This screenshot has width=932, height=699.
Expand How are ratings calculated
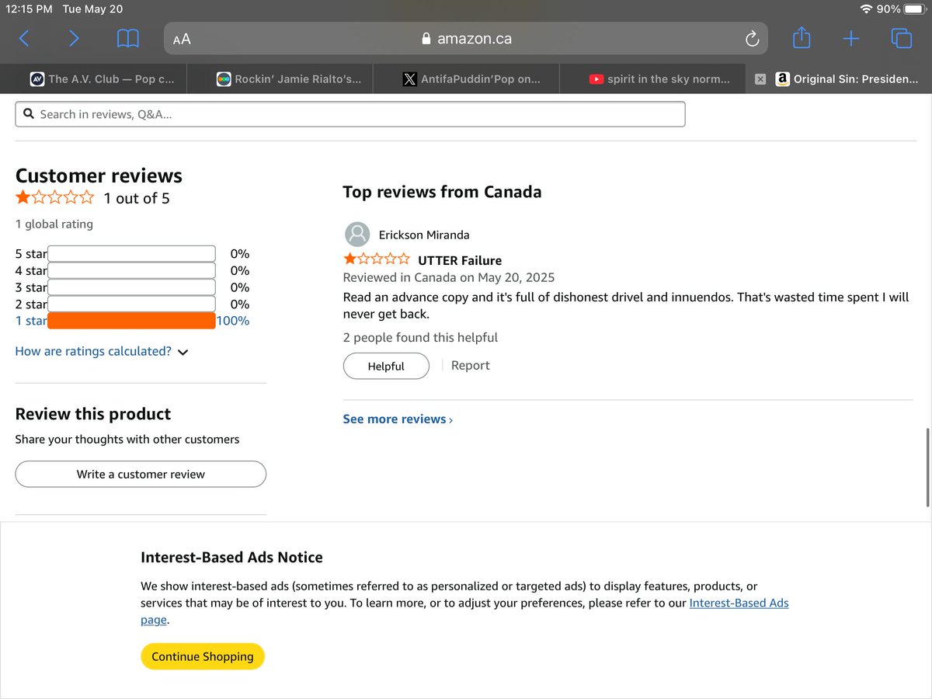[102, 351]
